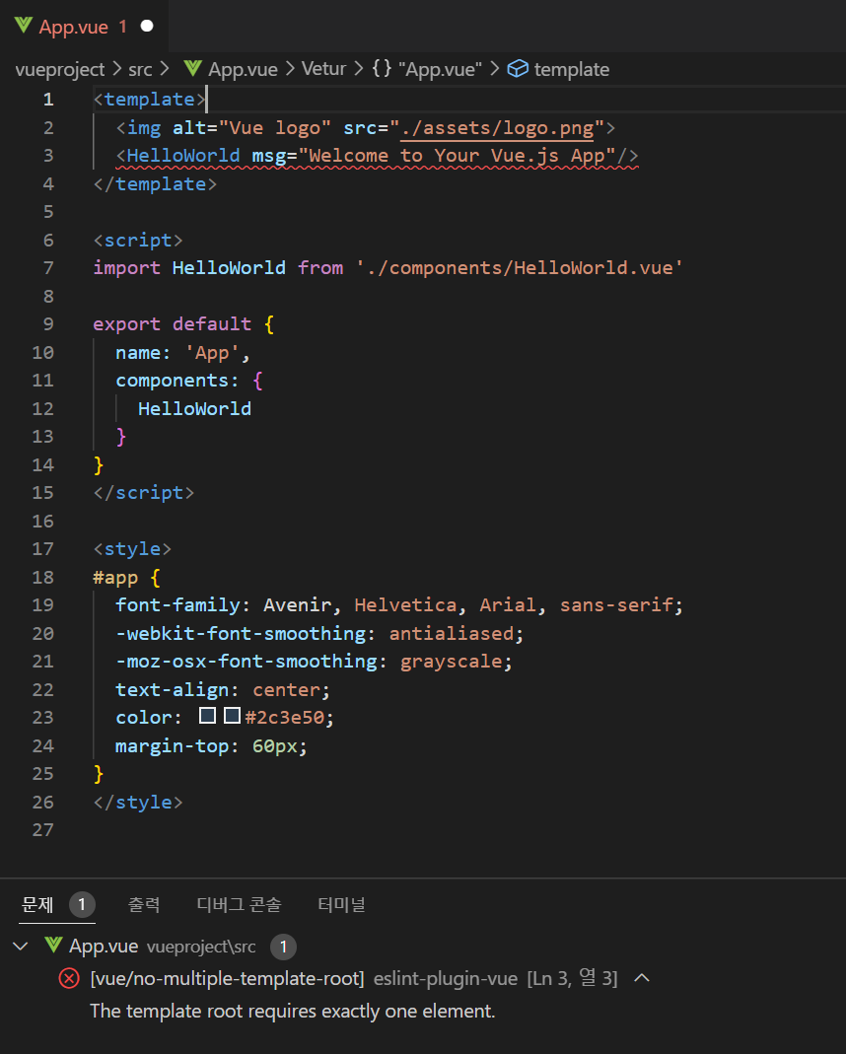Open Vetur breadcrumb segment

click(x=323, y=69)
